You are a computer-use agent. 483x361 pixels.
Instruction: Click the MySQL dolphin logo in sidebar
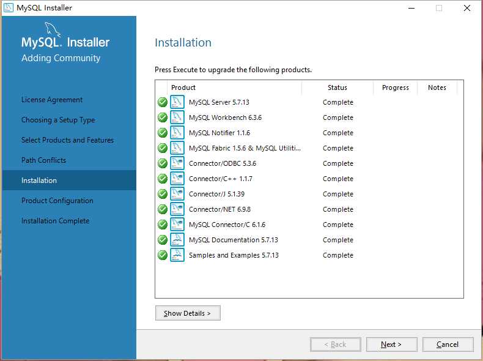(53, 29)
